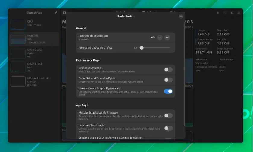Open the hamburger menu icon

click(x=218, y=13)
